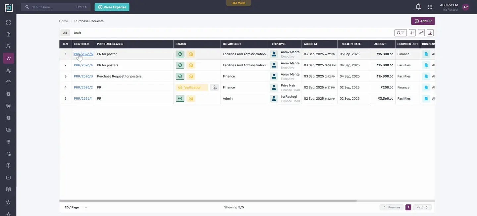477x216 pixels.
Task: Open the sliders adjustment icon in sidebar
Action: click(x=8, y=142)
